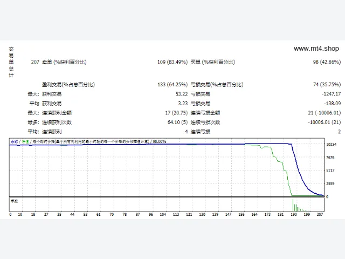Image resolution: width=345 pixels, height=259 pixels.
Task: Click the long positions value 98 (42.86%)
Action: (327, 62)
